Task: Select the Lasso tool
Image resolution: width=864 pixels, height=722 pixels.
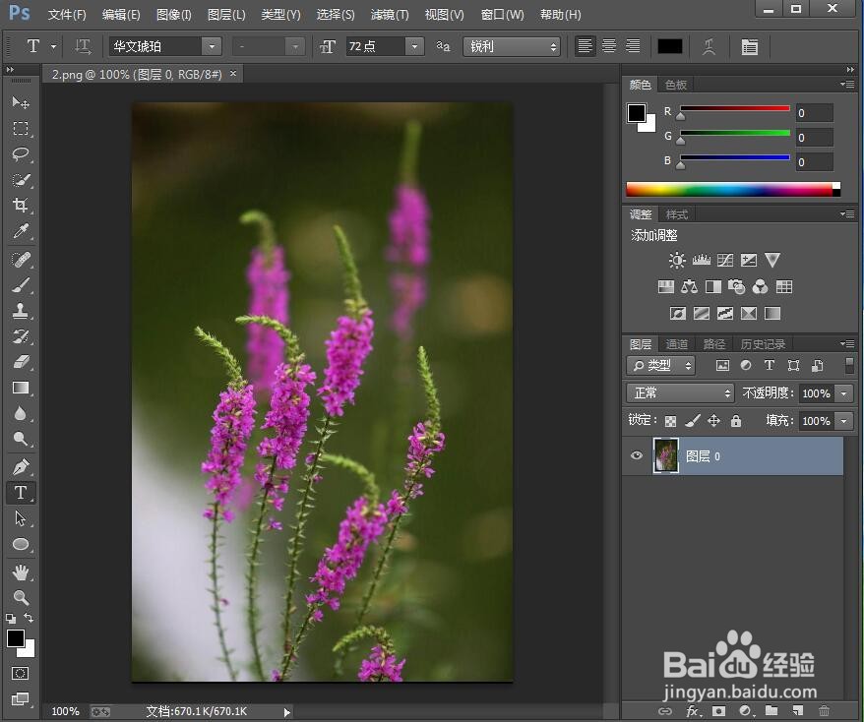Action: tap(21, 154)
